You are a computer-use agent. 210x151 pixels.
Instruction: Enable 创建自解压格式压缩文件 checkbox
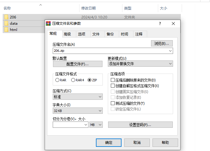point(113,86)
